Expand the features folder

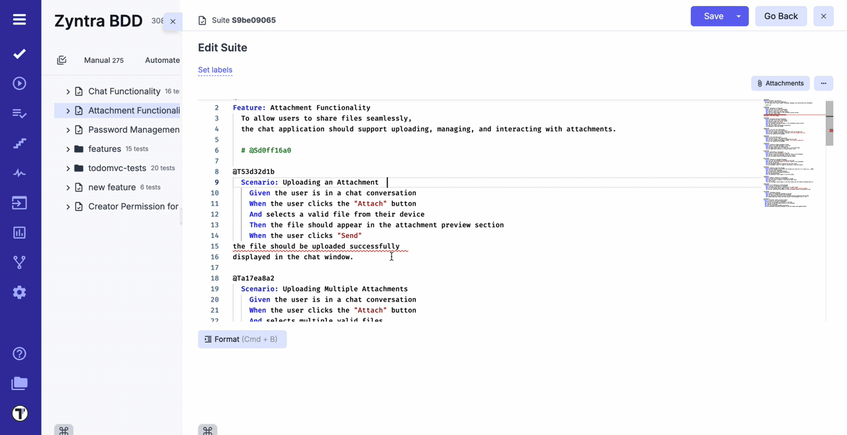pyautogui.click(x=67, y=149)
